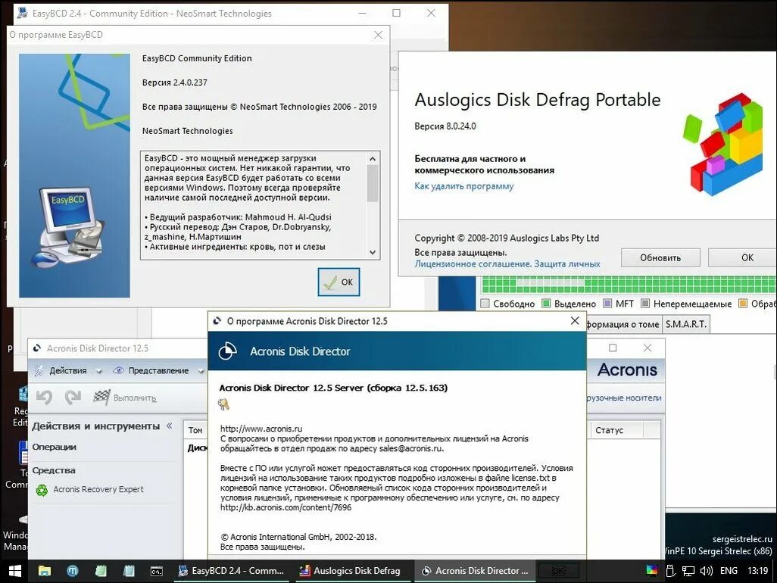Click the Acronis Recovery Expert recycle icon
Viewport: 777px width, 583px height.
42,490
